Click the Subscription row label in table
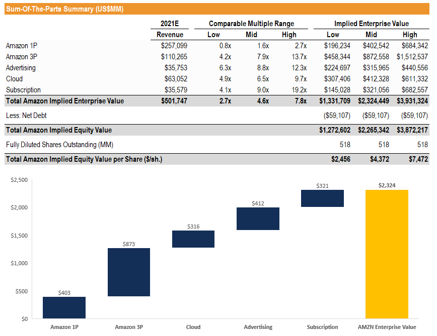 [x=23, y=90]
